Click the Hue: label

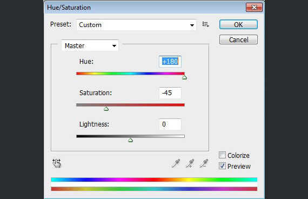point(86,62)
